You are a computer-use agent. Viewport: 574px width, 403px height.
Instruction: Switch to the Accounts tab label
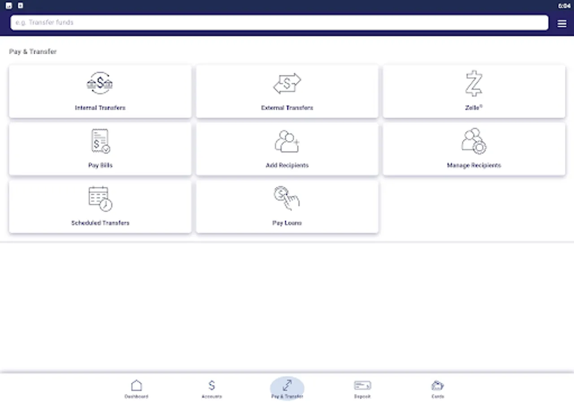(212, 397)
